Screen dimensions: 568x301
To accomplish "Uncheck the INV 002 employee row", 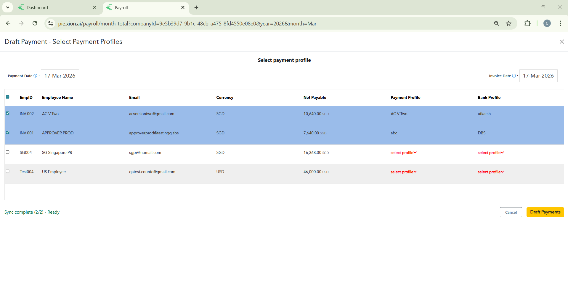I will tap(8, 113).
